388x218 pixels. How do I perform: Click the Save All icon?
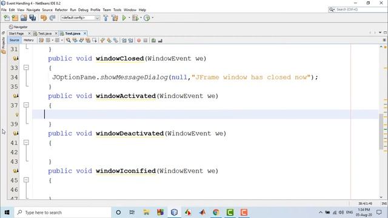click(x=32, y=18)
